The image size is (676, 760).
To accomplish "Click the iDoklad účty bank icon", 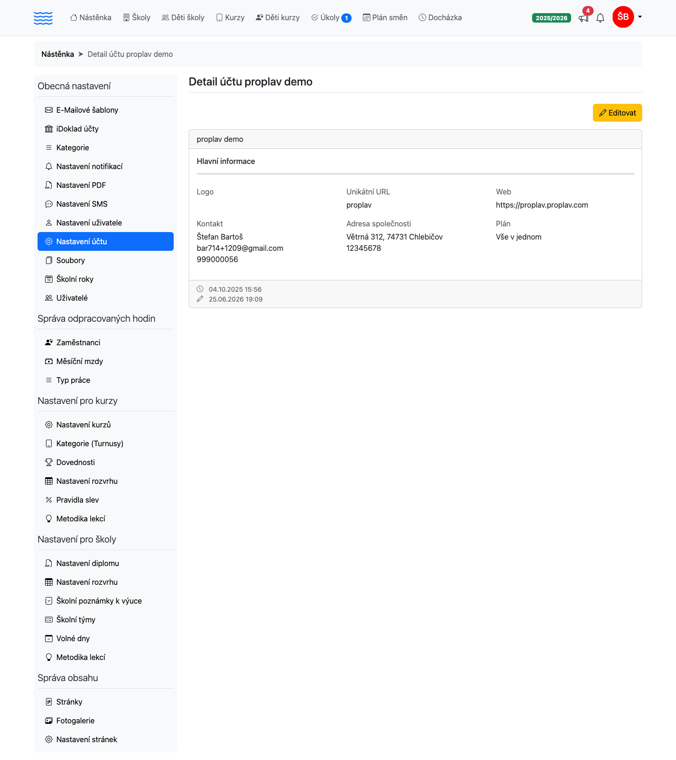I will tap(49, 129).
